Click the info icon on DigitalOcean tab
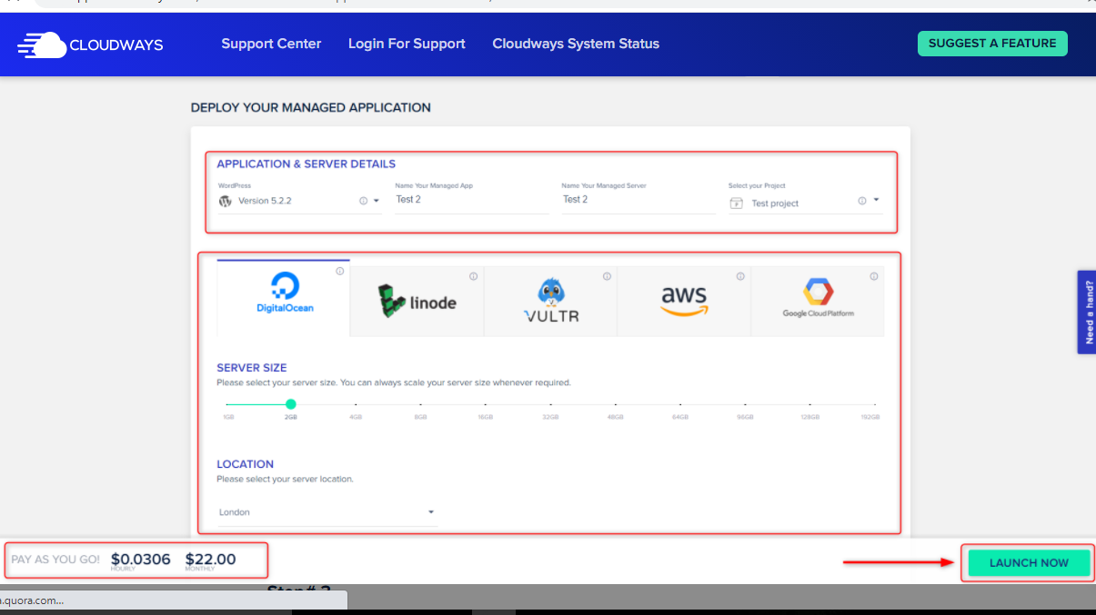The image size is (1096, 615). coord(340,271)
